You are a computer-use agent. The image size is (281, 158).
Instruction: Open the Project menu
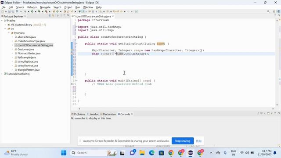point(68,7)
